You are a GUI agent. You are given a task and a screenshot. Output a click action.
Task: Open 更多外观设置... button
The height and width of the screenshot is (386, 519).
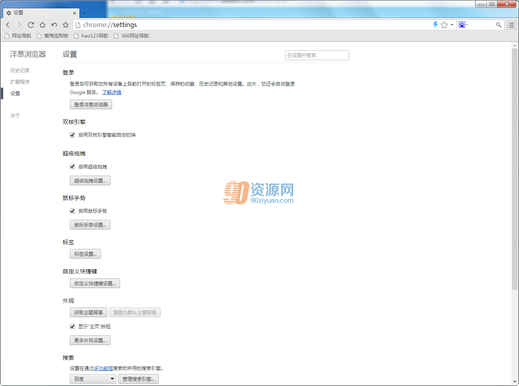click(90, 340)
